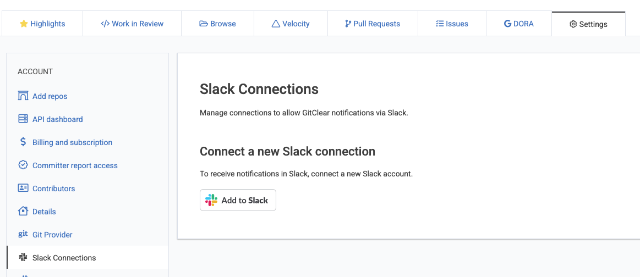Screen dimensions: 640x277
Task: Click the arch icon beside Add repos
Action: [x=23, y=96]
